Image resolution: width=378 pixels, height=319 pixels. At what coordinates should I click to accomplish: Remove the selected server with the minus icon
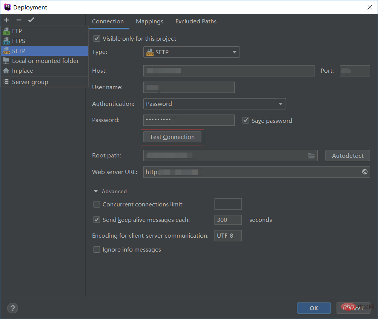(19, 20)
